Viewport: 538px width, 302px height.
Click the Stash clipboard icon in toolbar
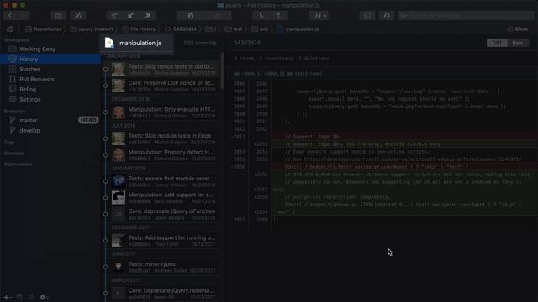191,16
